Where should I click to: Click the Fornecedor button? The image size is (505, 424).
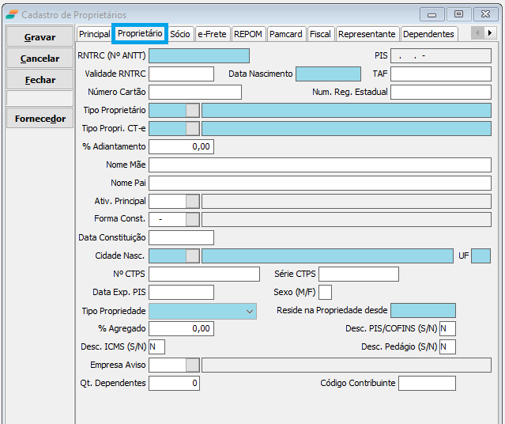click(x=40, y=119)
